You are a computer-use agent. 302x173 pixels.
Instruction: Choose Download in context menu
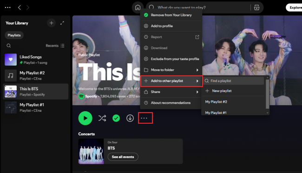tap(171, 48)
